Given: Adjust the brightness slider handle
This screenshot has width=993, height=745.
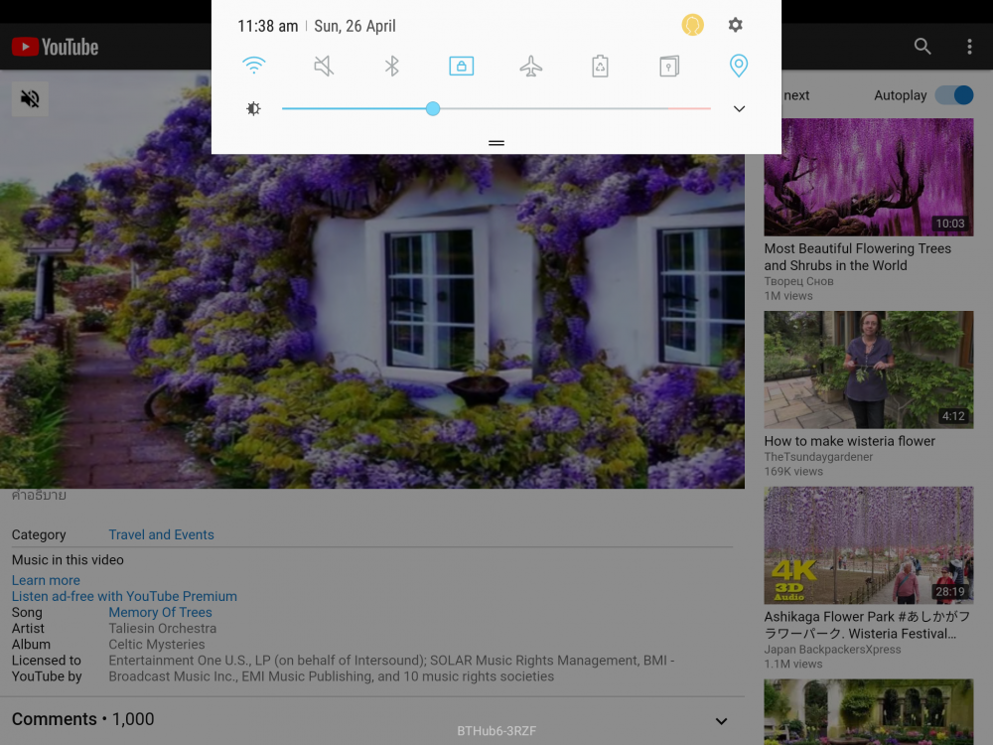Looking at the screenshot, I should [x=433, y=109].
